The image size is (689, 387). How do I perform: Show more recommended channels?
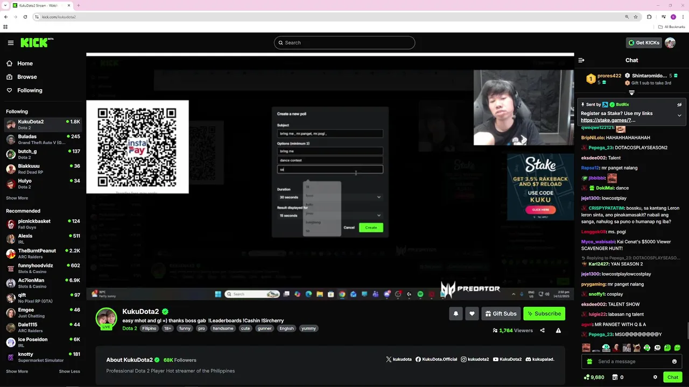tap(17, 371)
